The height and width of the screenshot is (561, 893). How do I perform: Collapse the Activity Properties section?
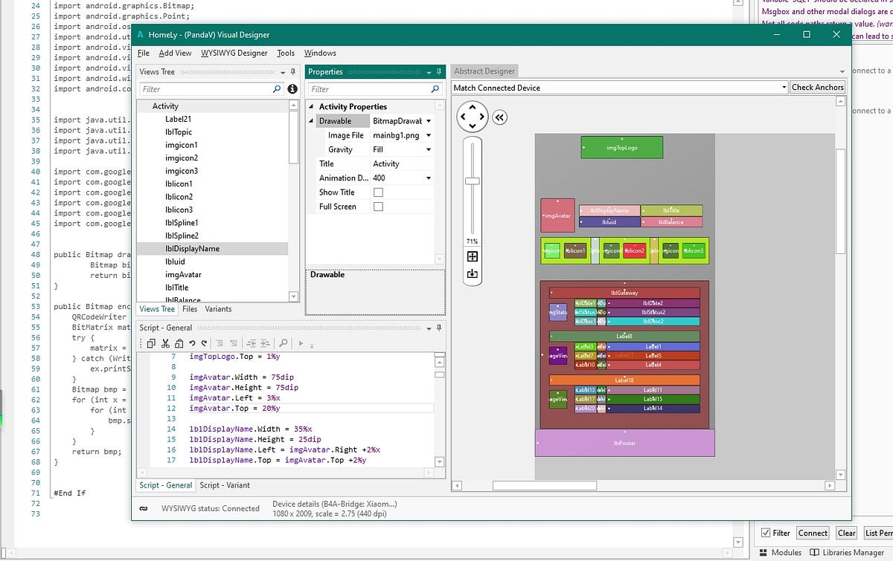(313, 107)
